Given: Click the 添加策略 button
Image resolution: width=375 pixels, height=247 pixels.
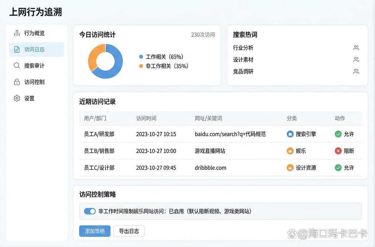Looking at the screenshot, I should click(x=94, y=231).
